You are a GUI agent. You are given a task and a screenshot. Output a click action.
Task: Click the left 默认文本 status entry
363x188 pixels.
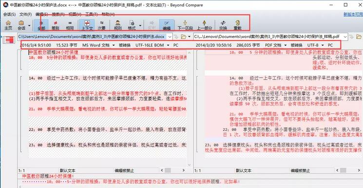click(x=67, y=170)
